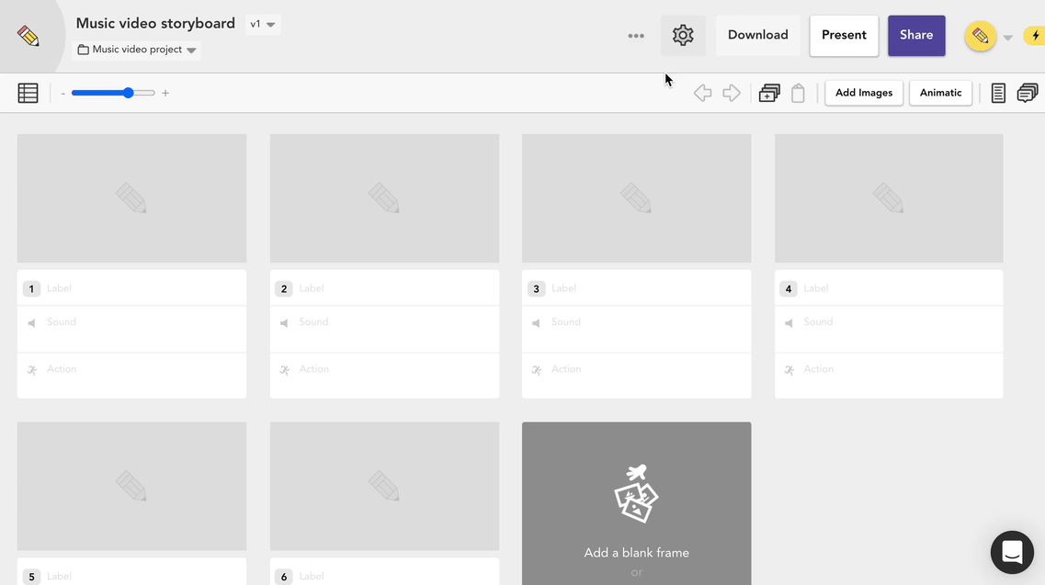1045x585 pixels.
Task: Click the minus zoom out button
Action: coord(62,94)
